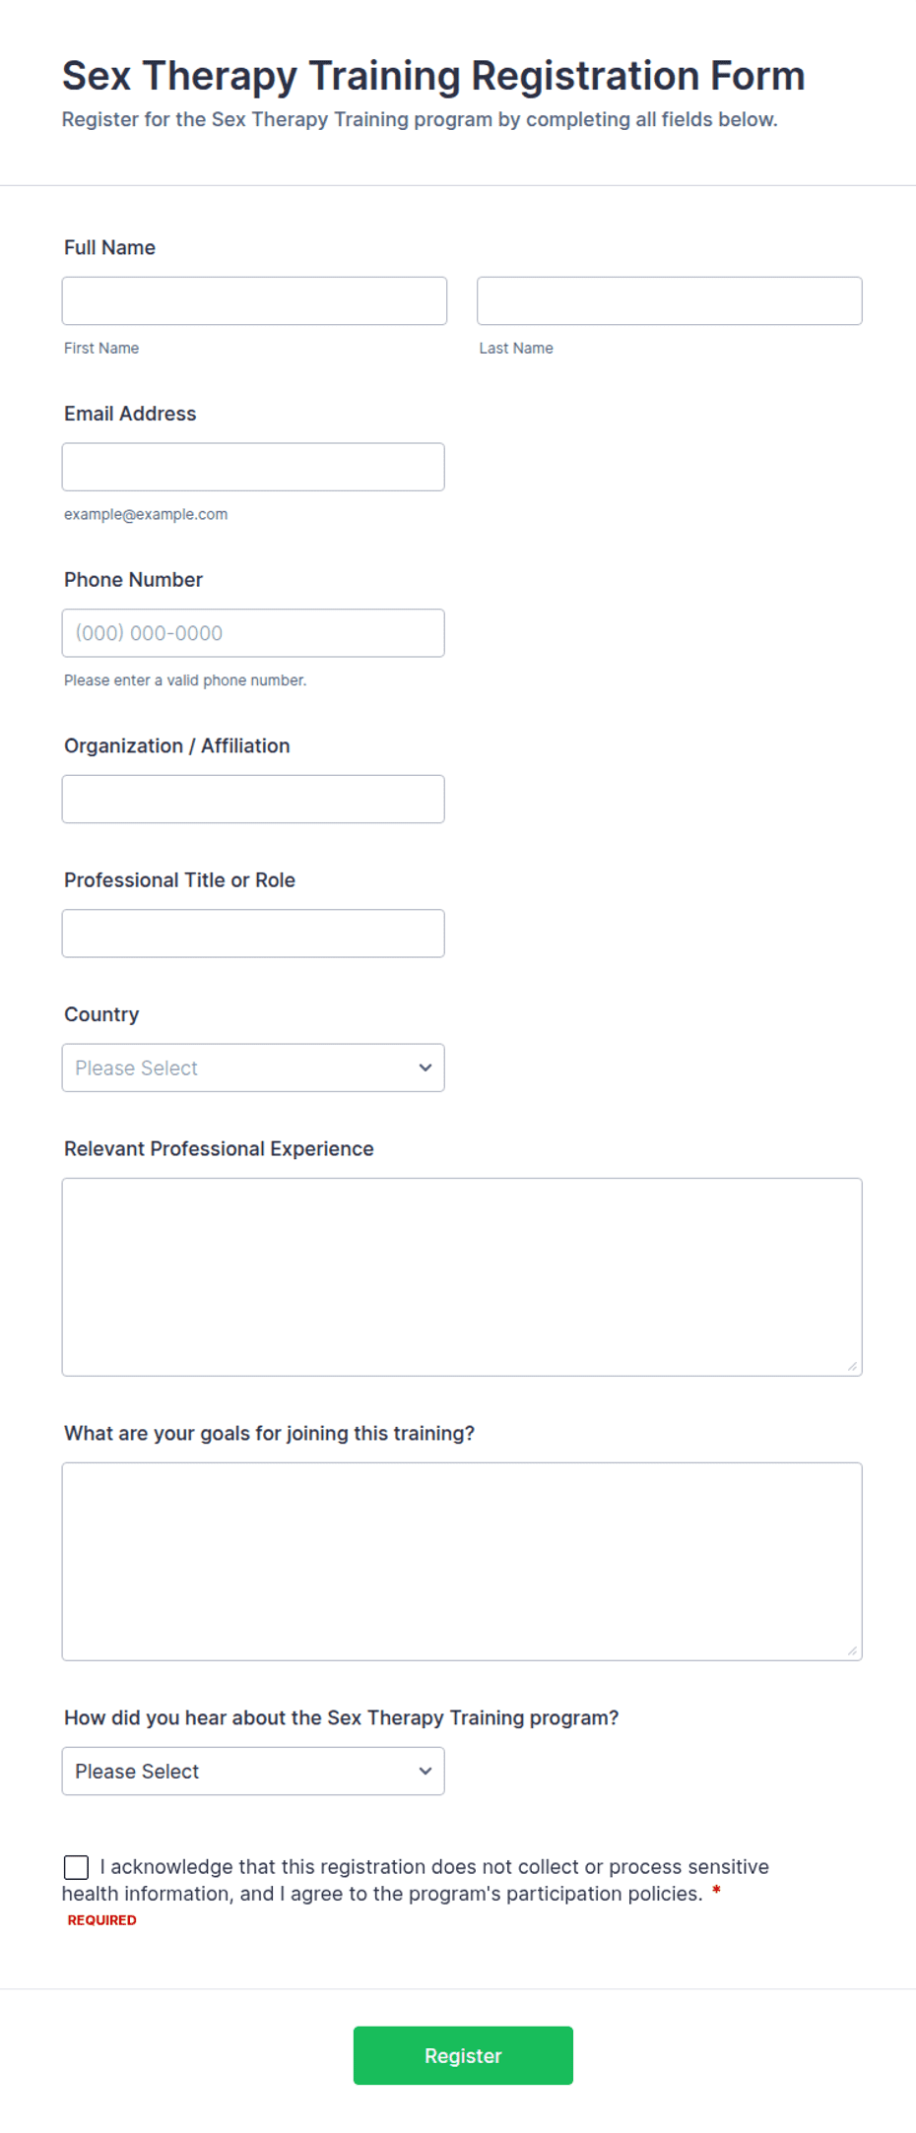Viewport: 916px width, 2133px height.
Task: Check the acknowledgment checkbox
Action: coord(76,1867)
